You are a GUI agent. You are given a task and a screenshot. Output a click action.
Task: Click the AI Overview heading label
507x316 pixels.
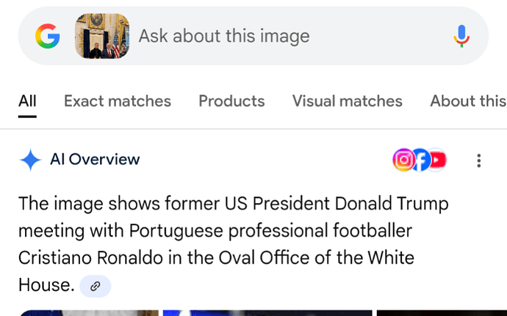(95, 160)
